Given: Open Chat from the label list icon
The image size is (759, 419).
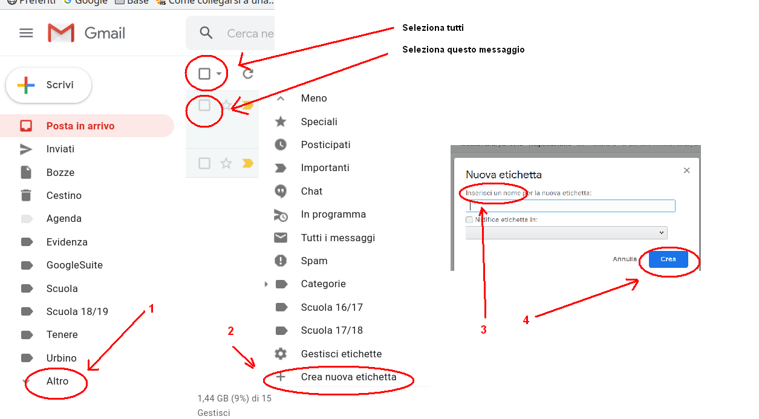Looking at the screenshot, I should (280, 191).
